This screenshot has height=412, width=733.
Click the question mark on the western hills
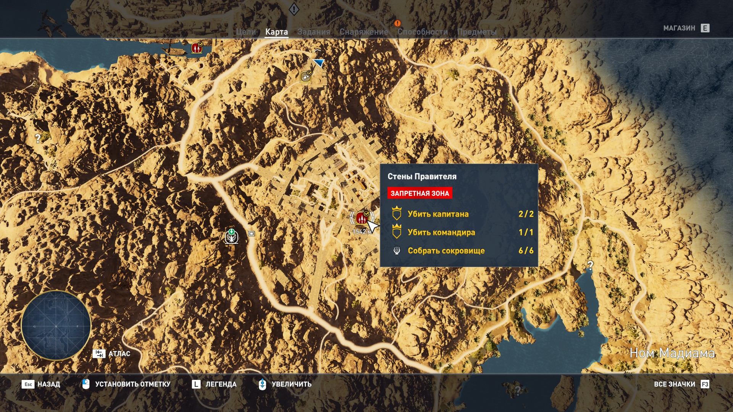tap(38, 138)
